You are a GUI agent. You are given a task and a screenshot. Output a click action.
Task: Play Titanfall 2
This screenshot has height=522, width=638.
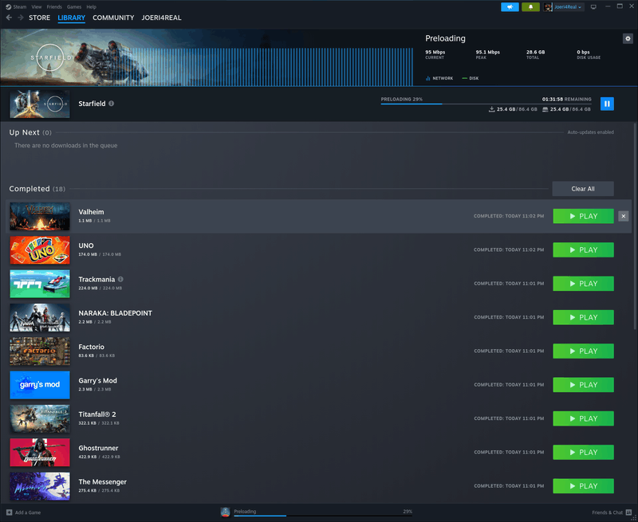coord(583,418)
